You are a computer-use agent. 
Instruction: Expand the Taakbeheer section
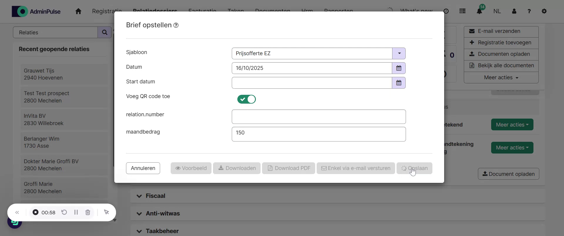[338, 231]
